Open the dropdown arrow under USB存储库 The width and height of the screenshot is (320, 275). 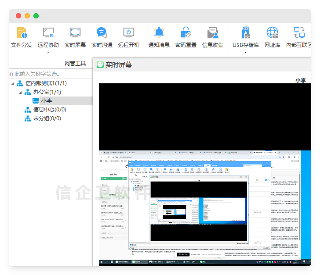pyautogui.click(x=245, y=52)
